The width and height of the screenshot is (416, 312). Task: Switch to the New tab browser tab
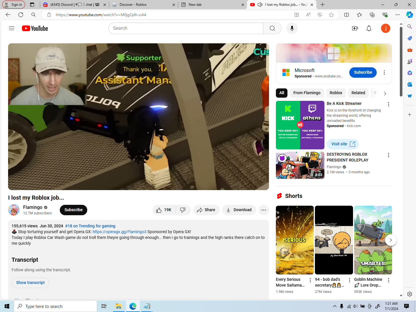212,5
